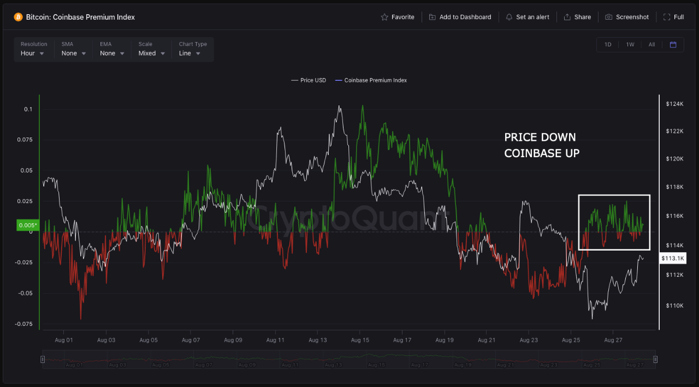699x387 pixels.
Task: Click the Screenshot camera icon
Action: (x=608, y=17)
